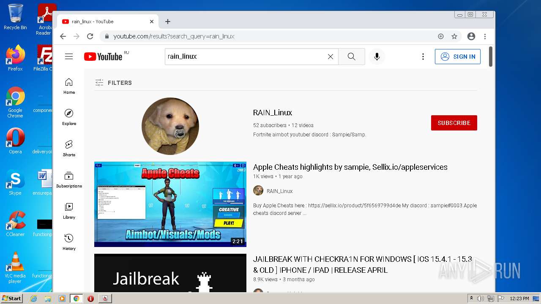Open Opera from the taskbar

click(x=90, y=299)
